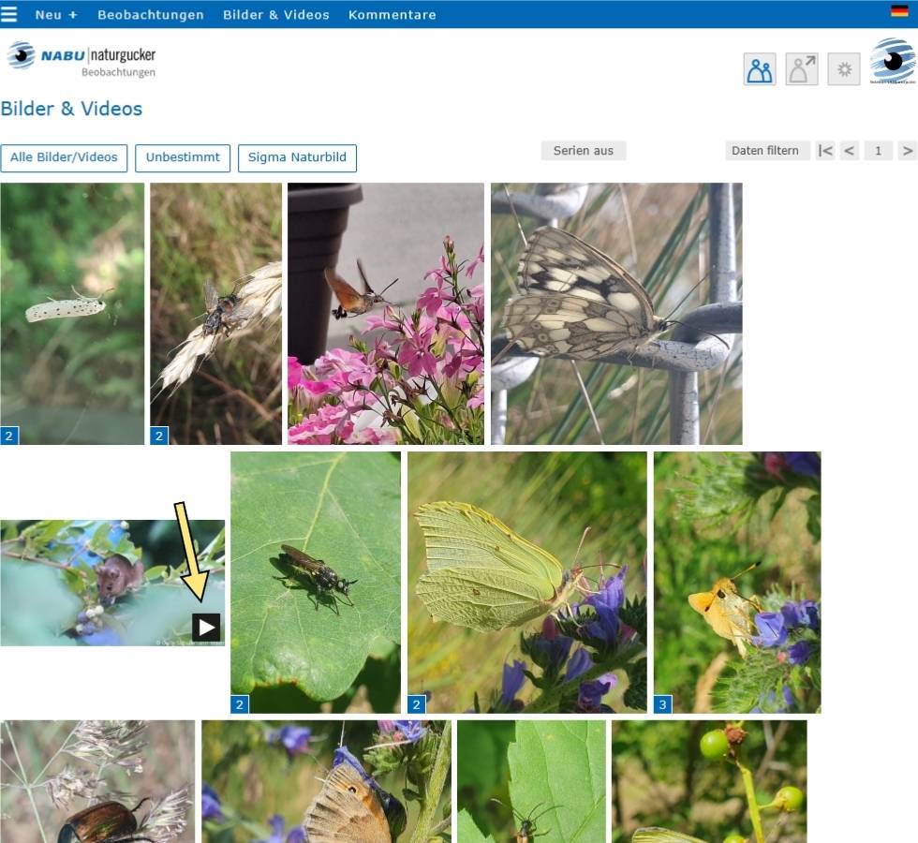918x843 pixels.
Task: Open the Beobachtungen menu
Action: point(151,15)
